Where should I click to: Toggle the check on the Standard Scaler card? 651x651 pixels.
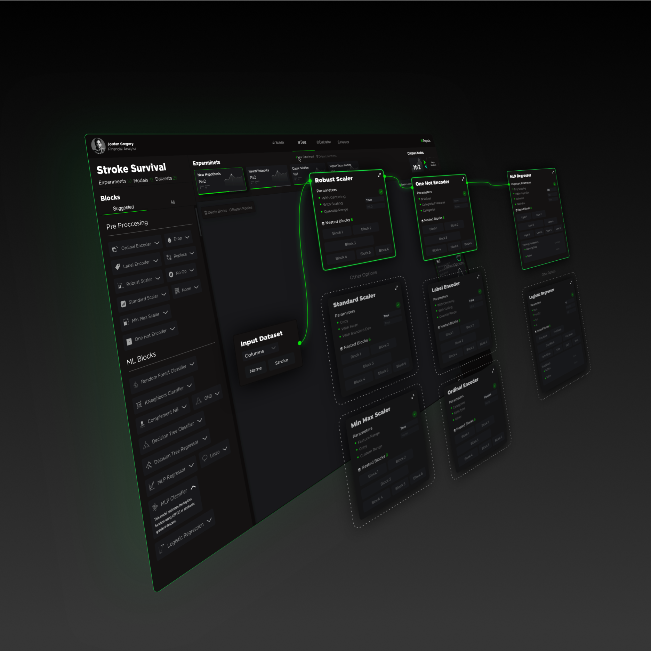(398, 305)
